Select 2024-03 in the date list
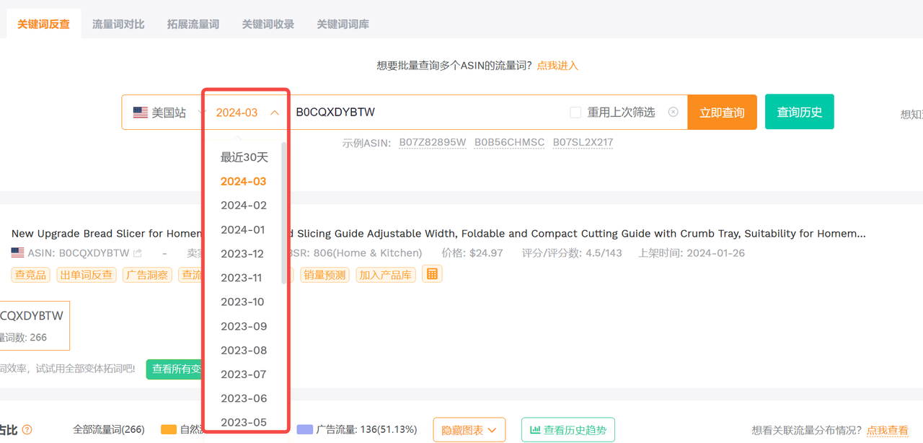923x443 pixels. tap(244, 181)
